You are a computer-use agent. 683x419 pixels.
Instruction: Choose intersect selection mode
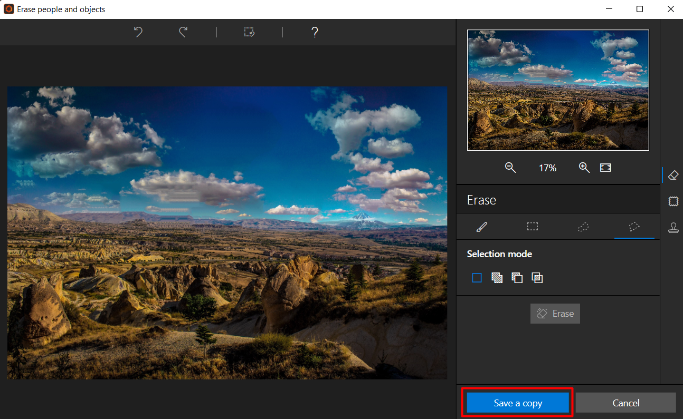[x=537, y=278]
